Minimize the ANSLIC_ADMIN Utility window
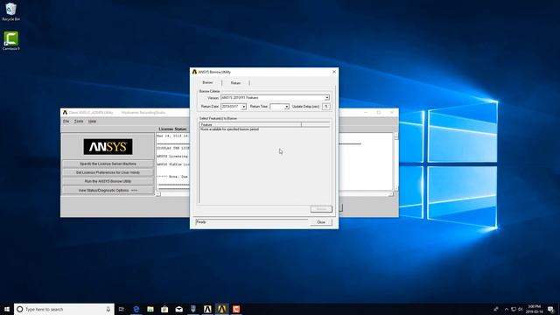 [366, 113]
